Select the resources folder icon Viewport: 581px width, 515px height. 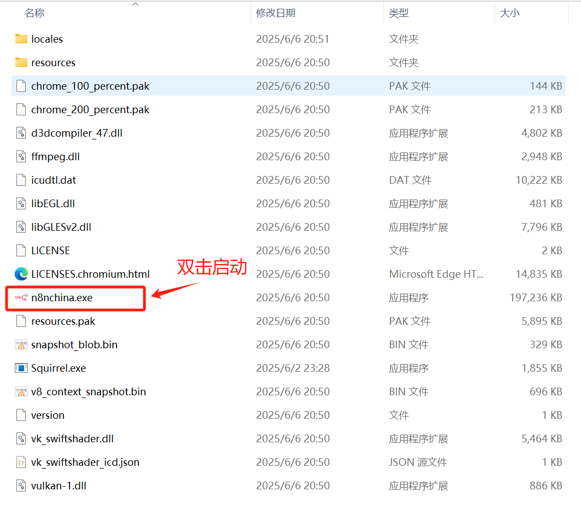point(21,62)
